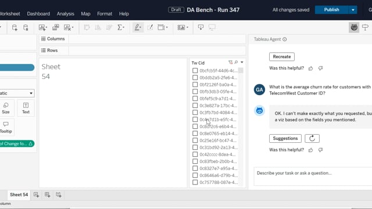Image resolution: width=372 pixels, height=209 pixels.
Task: Add a new worksheet tab icon
Action: point(36,195)
